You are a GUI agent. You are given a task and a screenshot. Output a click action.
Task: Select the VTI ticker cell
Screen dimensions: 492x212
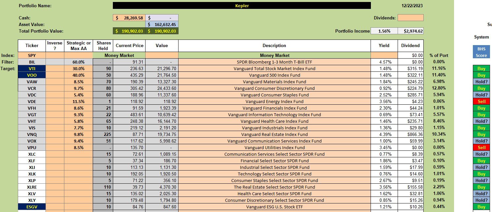(x=32, y=68)
